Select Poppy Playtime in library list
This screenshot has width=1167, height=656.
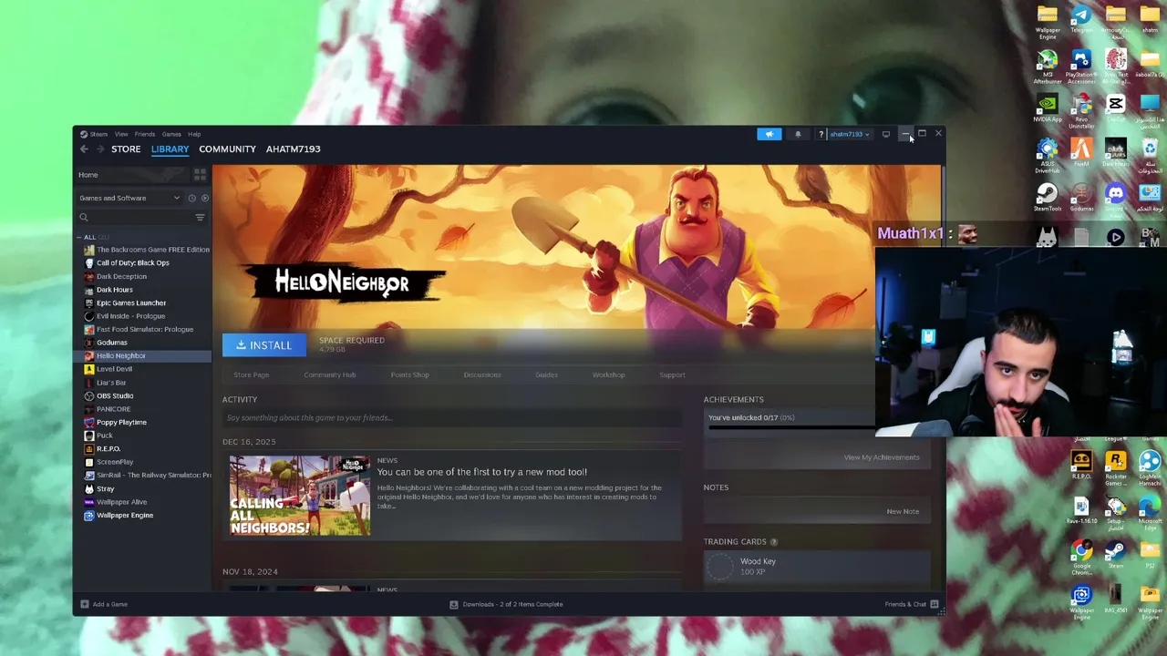pos(121,423)
